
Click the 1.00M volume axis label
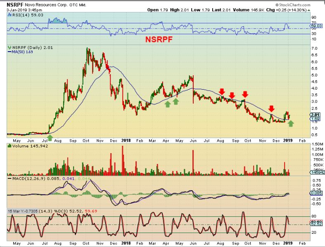317,155
